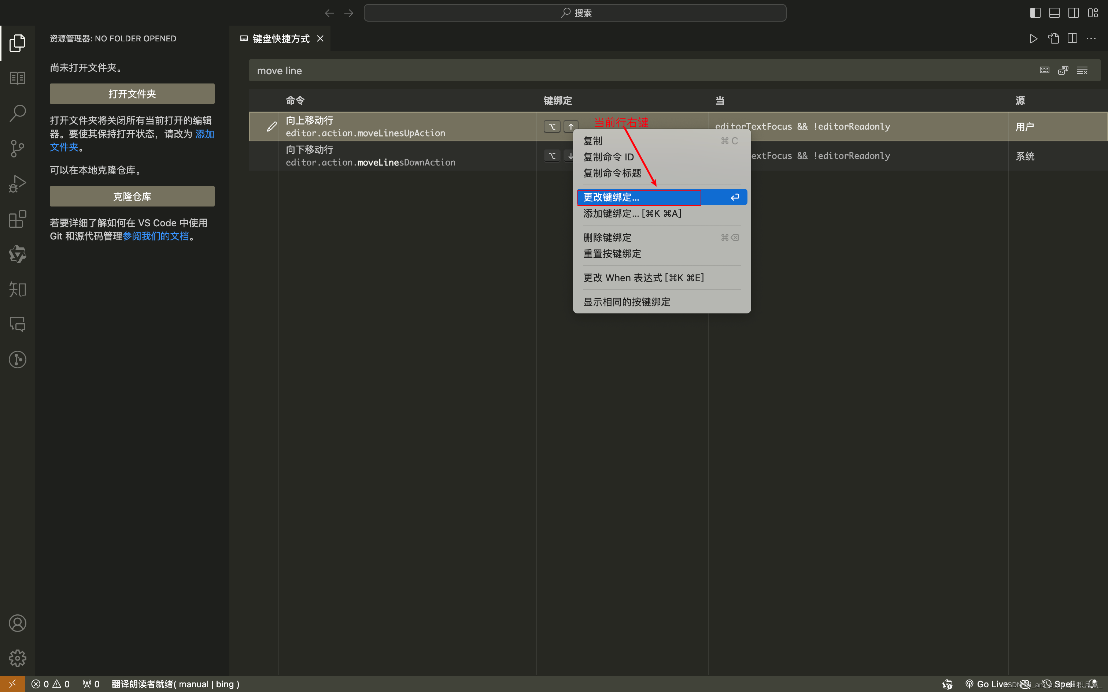Click the 参阅我们的文档 link
Viewport: 1108px width, 692px height.
[156, 236]
